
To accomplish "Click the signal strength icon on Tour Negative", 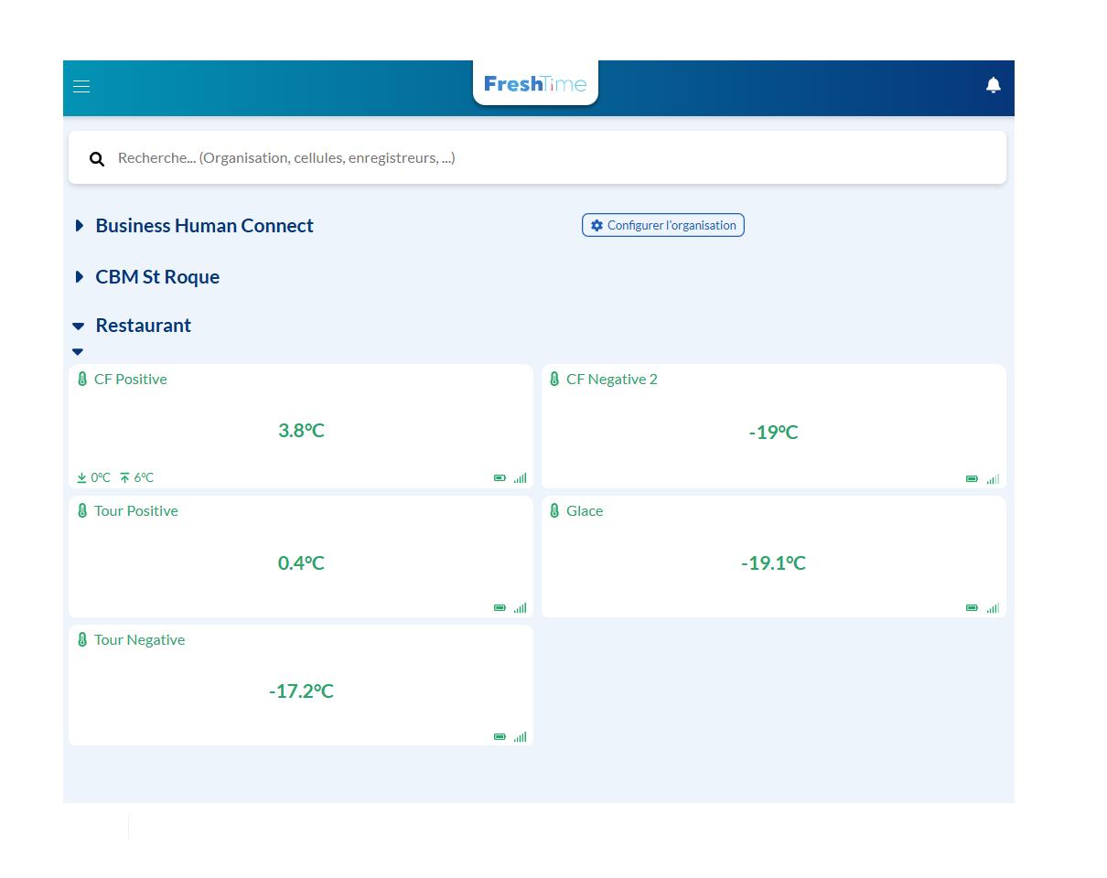I will pos(520,736).
